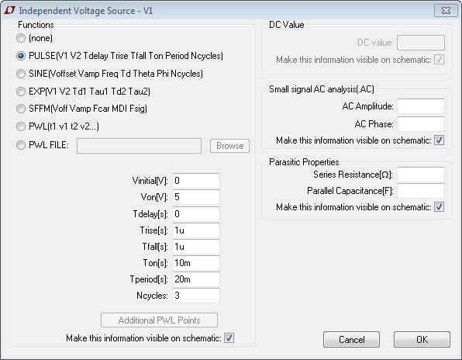Click the Tperiod[s] field showing 20m
This screenshot has width=462, height=360.
click(196, 279)
